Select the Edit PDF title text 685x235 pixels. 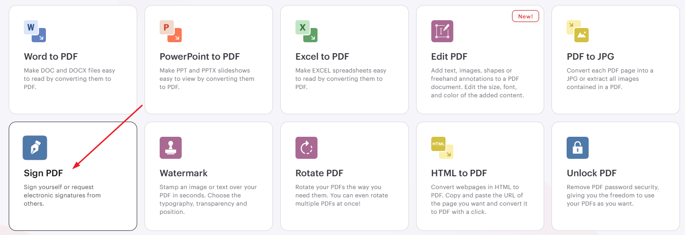449,57
